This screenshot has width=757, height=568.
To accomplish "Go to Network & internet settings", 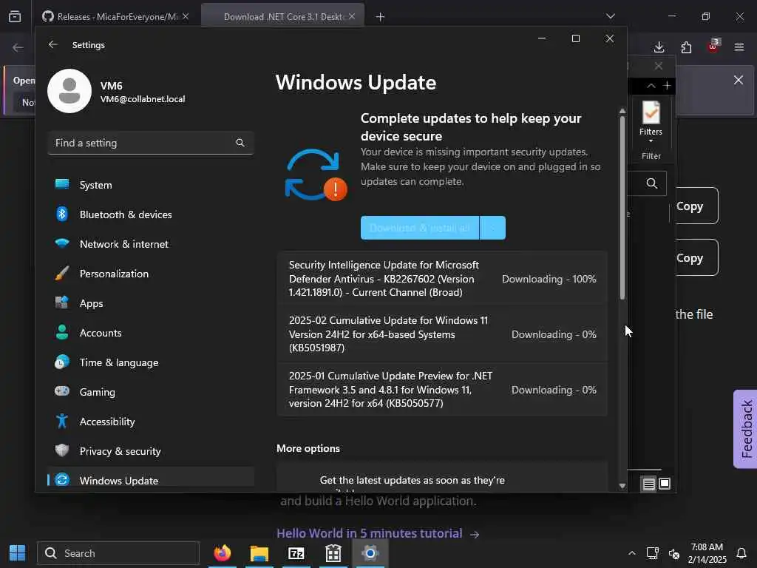I will click(151, 244).
